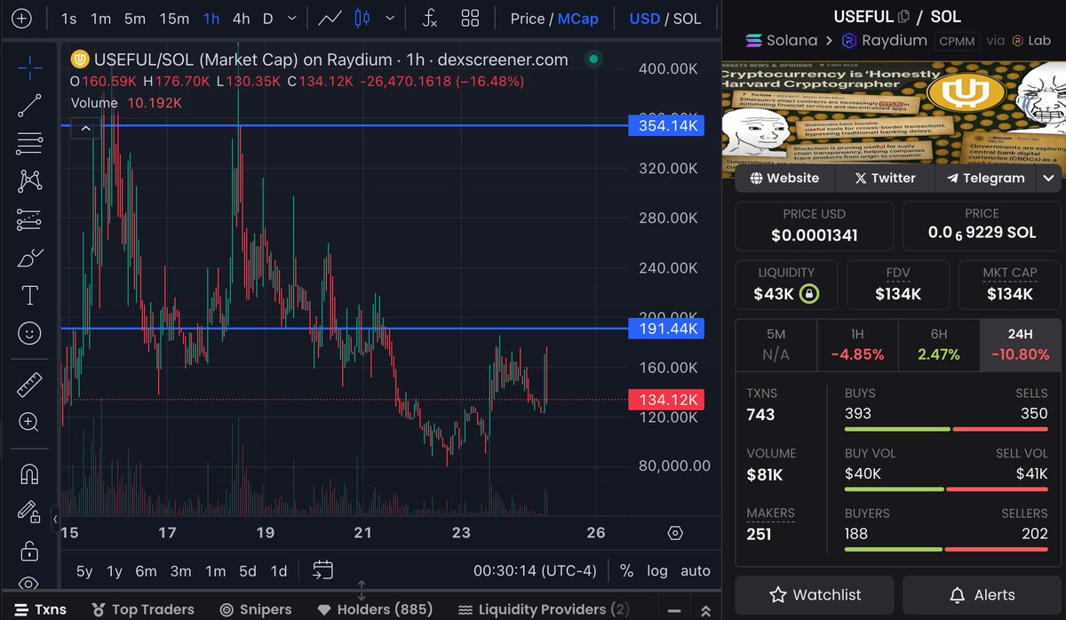Set range to 5y
1066x620 pixels.
pyautogui.click(x=84, y=571)
